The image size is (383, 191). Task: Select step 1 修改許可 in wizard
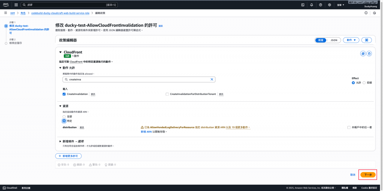point(29,29)
